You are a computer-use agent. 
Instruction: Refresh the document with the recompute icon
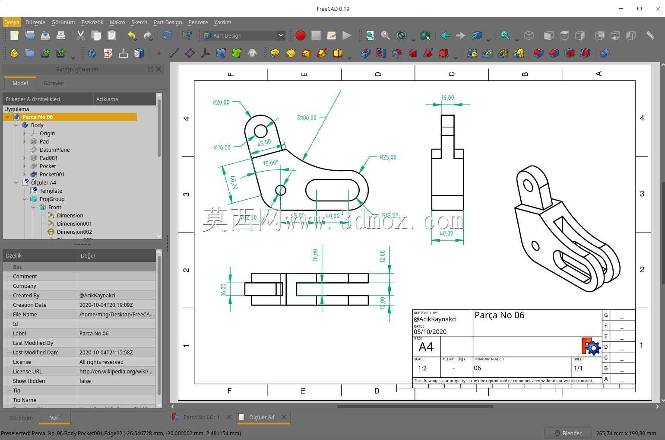[167, 35]
